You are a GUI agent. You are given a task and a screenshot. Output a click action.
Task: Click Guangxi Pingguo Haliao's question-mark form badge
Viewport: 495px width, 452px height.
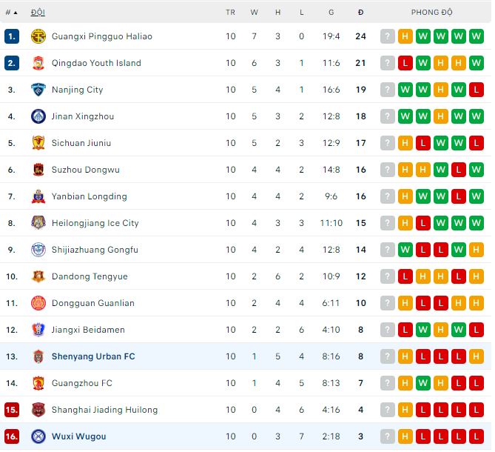(387, 36)
